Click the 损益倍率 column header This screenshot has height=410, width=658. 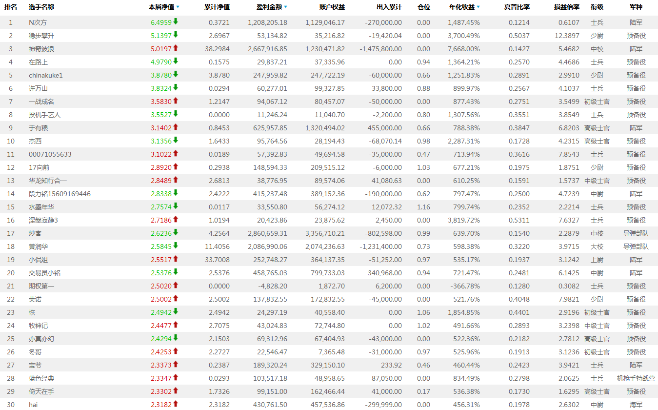click(x=567, y=7)
